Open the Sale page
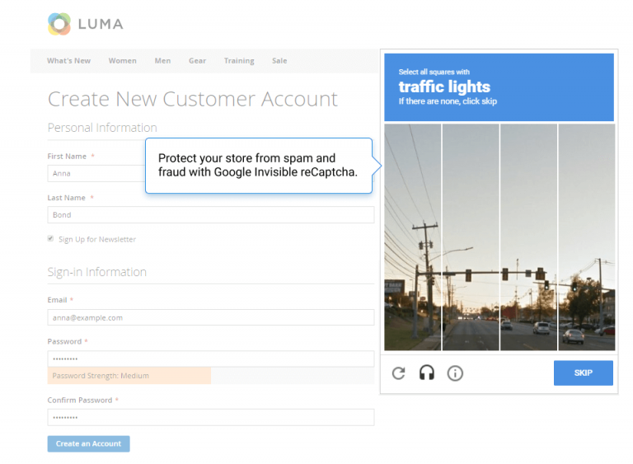The width and height of the screenshot is (633, 464). (x=279, y=61)
